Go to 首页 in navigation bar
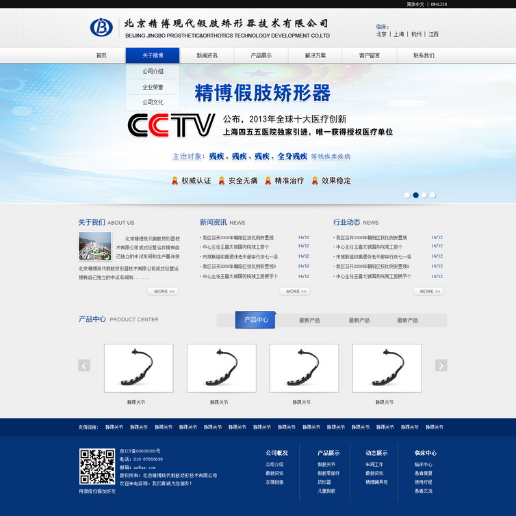Image resolution: width=516 pixels, height=516 pixels. coord(101,55)
